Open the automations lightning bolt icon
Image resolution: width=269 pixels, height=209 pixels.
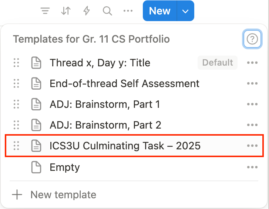click(x=87, y=11)
